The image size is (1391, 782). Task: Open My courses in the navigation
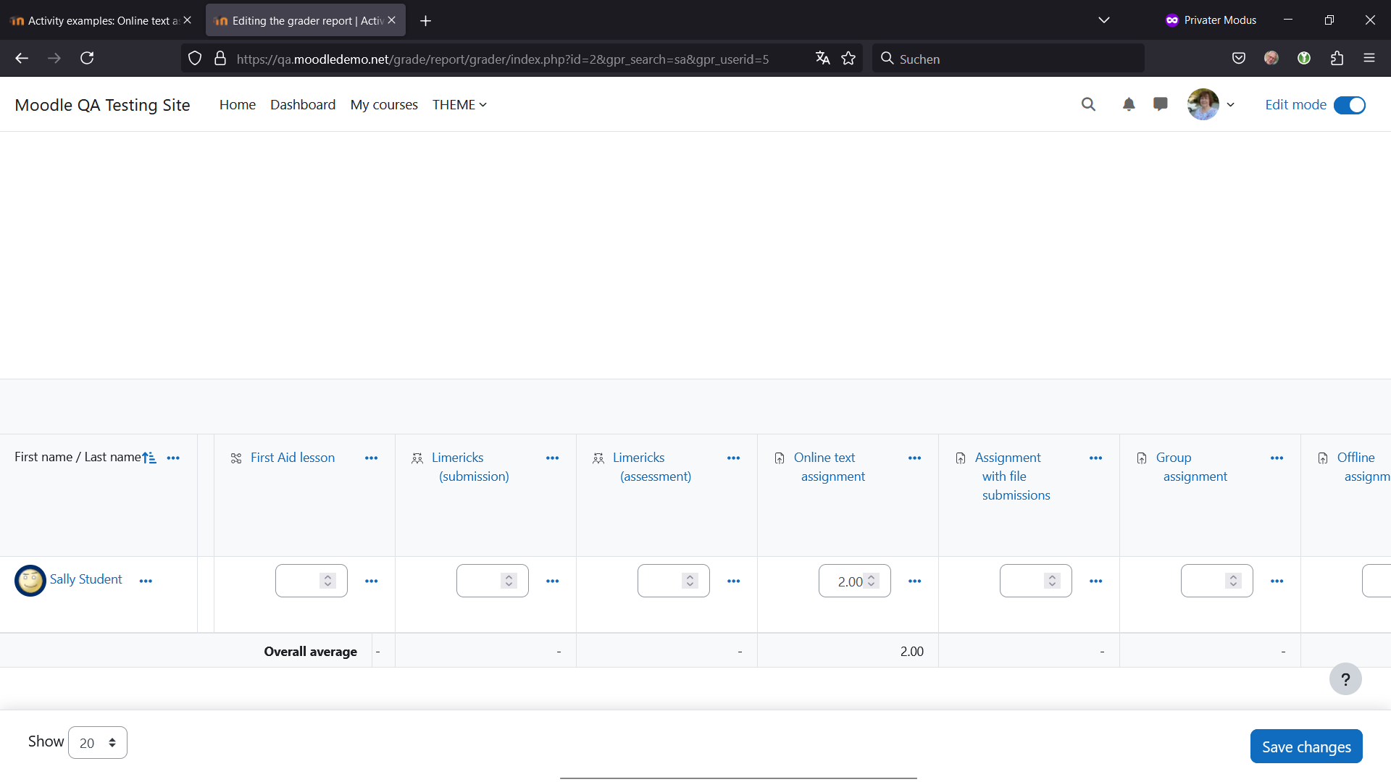coord(384,105)
